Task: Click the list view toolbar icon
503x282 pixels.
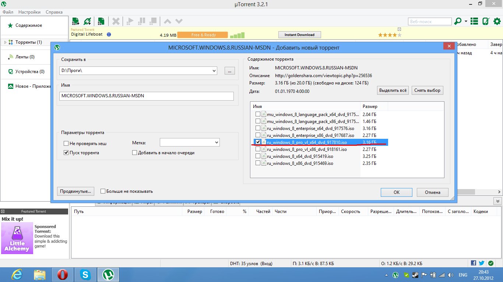Action: pos(474,21)
